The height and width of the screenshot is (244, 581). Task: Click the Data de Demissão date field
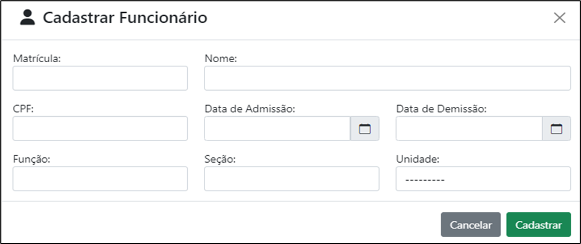point(469,128)
